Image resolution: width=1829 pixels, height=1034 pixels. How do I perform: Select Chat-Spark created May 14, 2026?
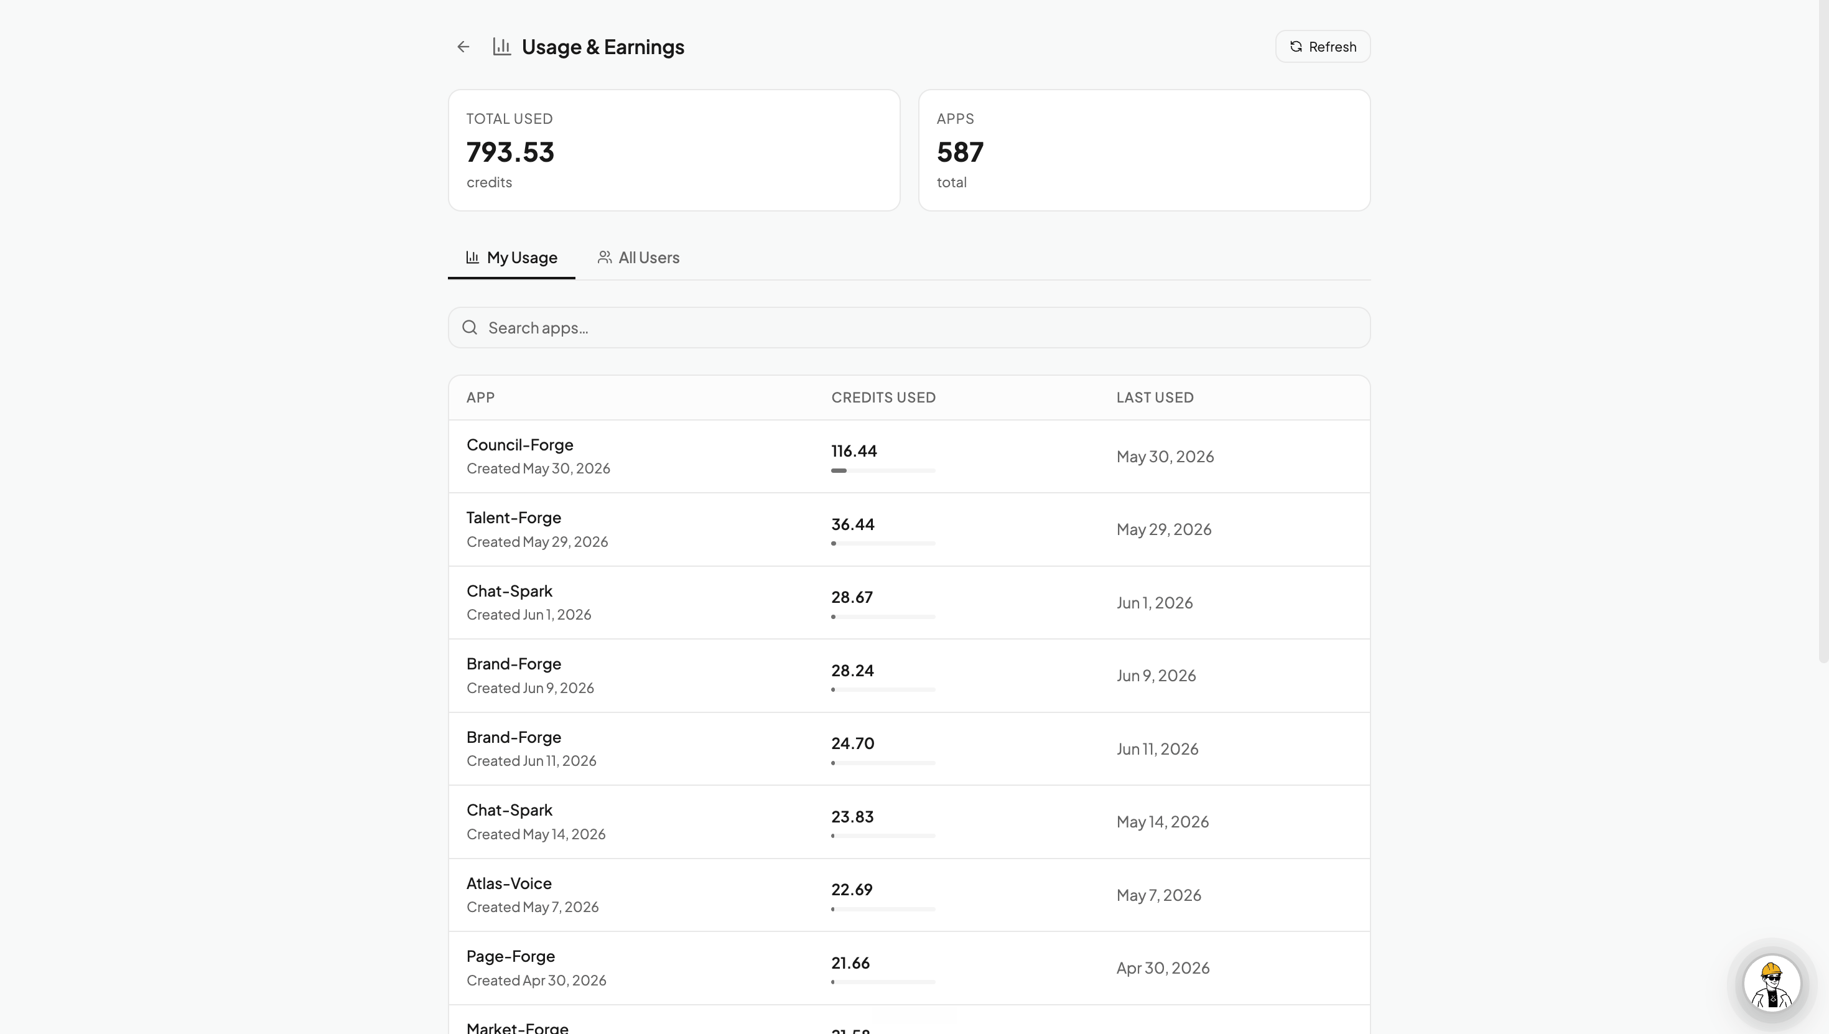909,822
